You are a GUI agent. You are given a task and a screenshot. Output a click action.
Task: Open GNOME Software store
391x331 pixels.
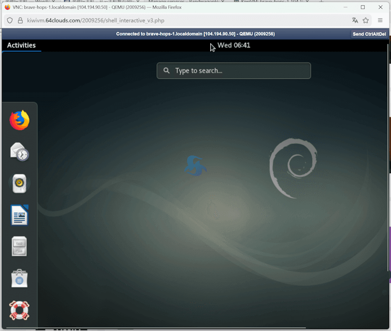click(x=20, y=278)
